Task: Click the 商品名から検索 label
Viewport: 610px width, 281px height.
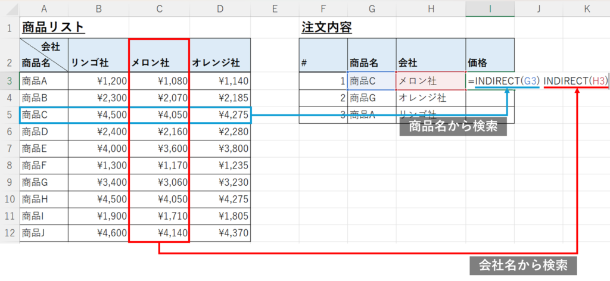Action: click(453, 127)
